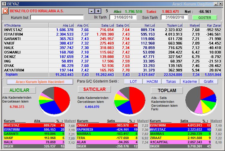Click the TOPLAM button

(x=167, y=90)
